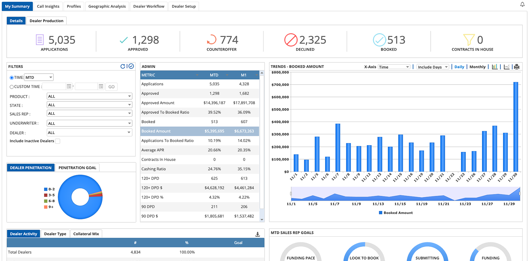Image resolution: width=530 pixels, height=261 pixels.
Task: Open the Dealer Production sub-tab
Action: pyautogui.click(x=47, y=21)
